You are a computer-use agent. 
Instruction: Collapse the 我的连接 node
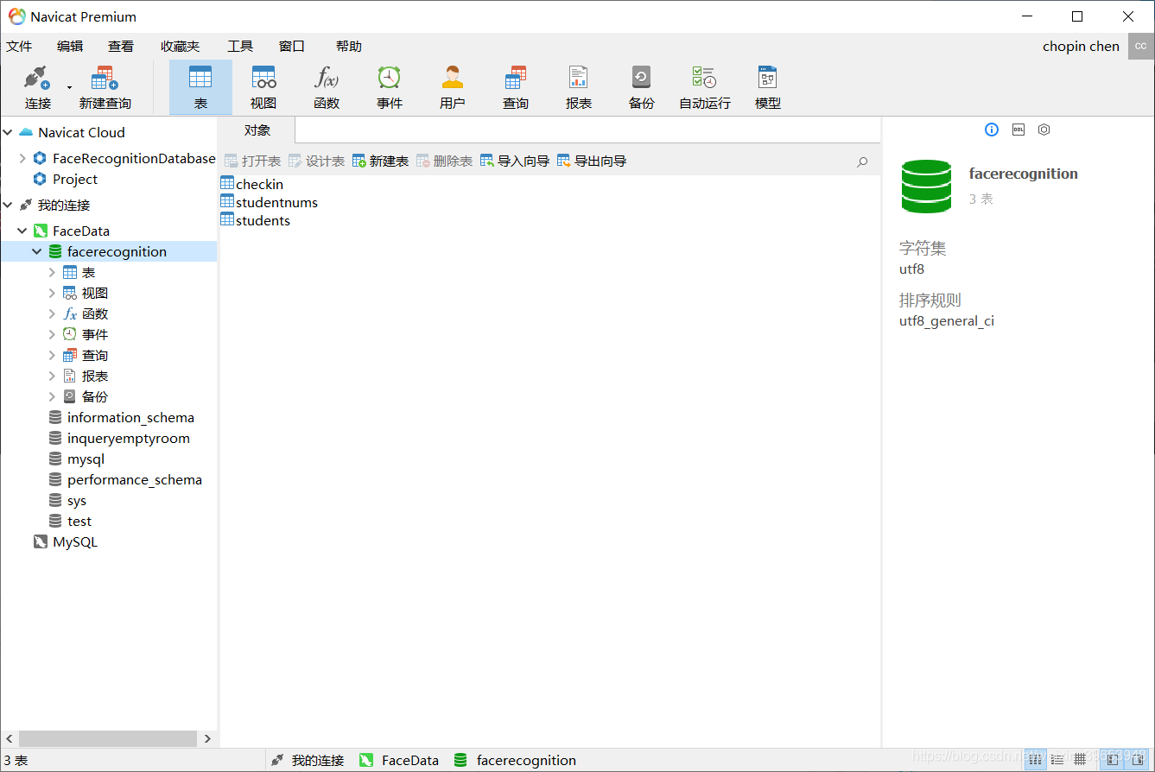click(9, 205)
